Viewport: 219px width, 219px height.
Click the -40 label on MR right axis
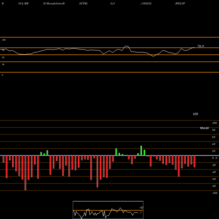214,172
